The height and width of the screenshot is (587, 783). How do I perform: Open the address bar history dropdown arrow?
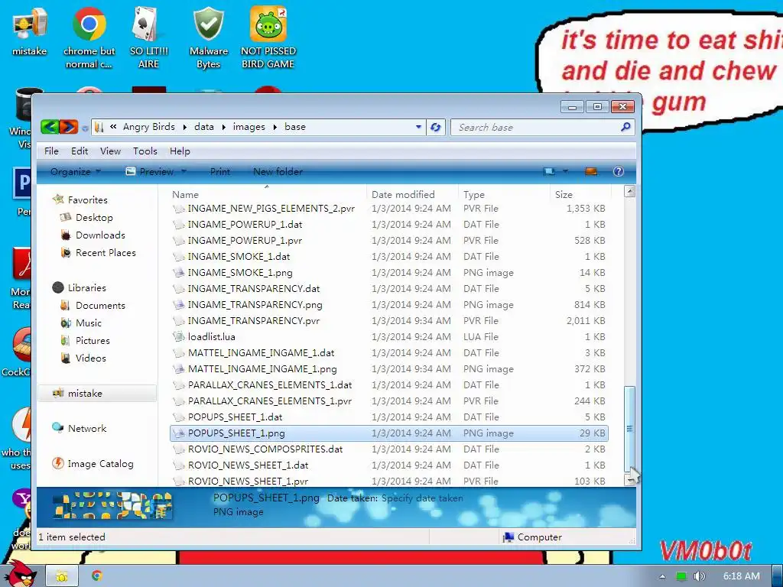(x=418, y=127)
